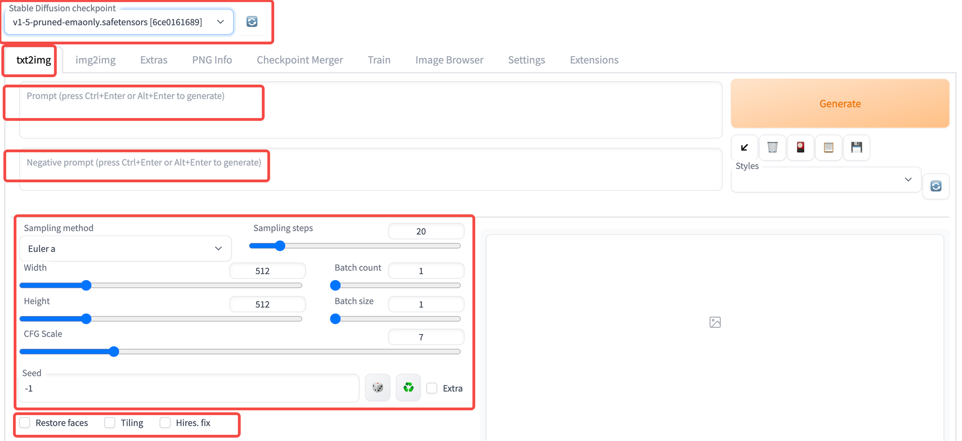The height and width of the screenshot is (441, 962).
Task: Refresh the Styles list
Action: tap(935, 186)
